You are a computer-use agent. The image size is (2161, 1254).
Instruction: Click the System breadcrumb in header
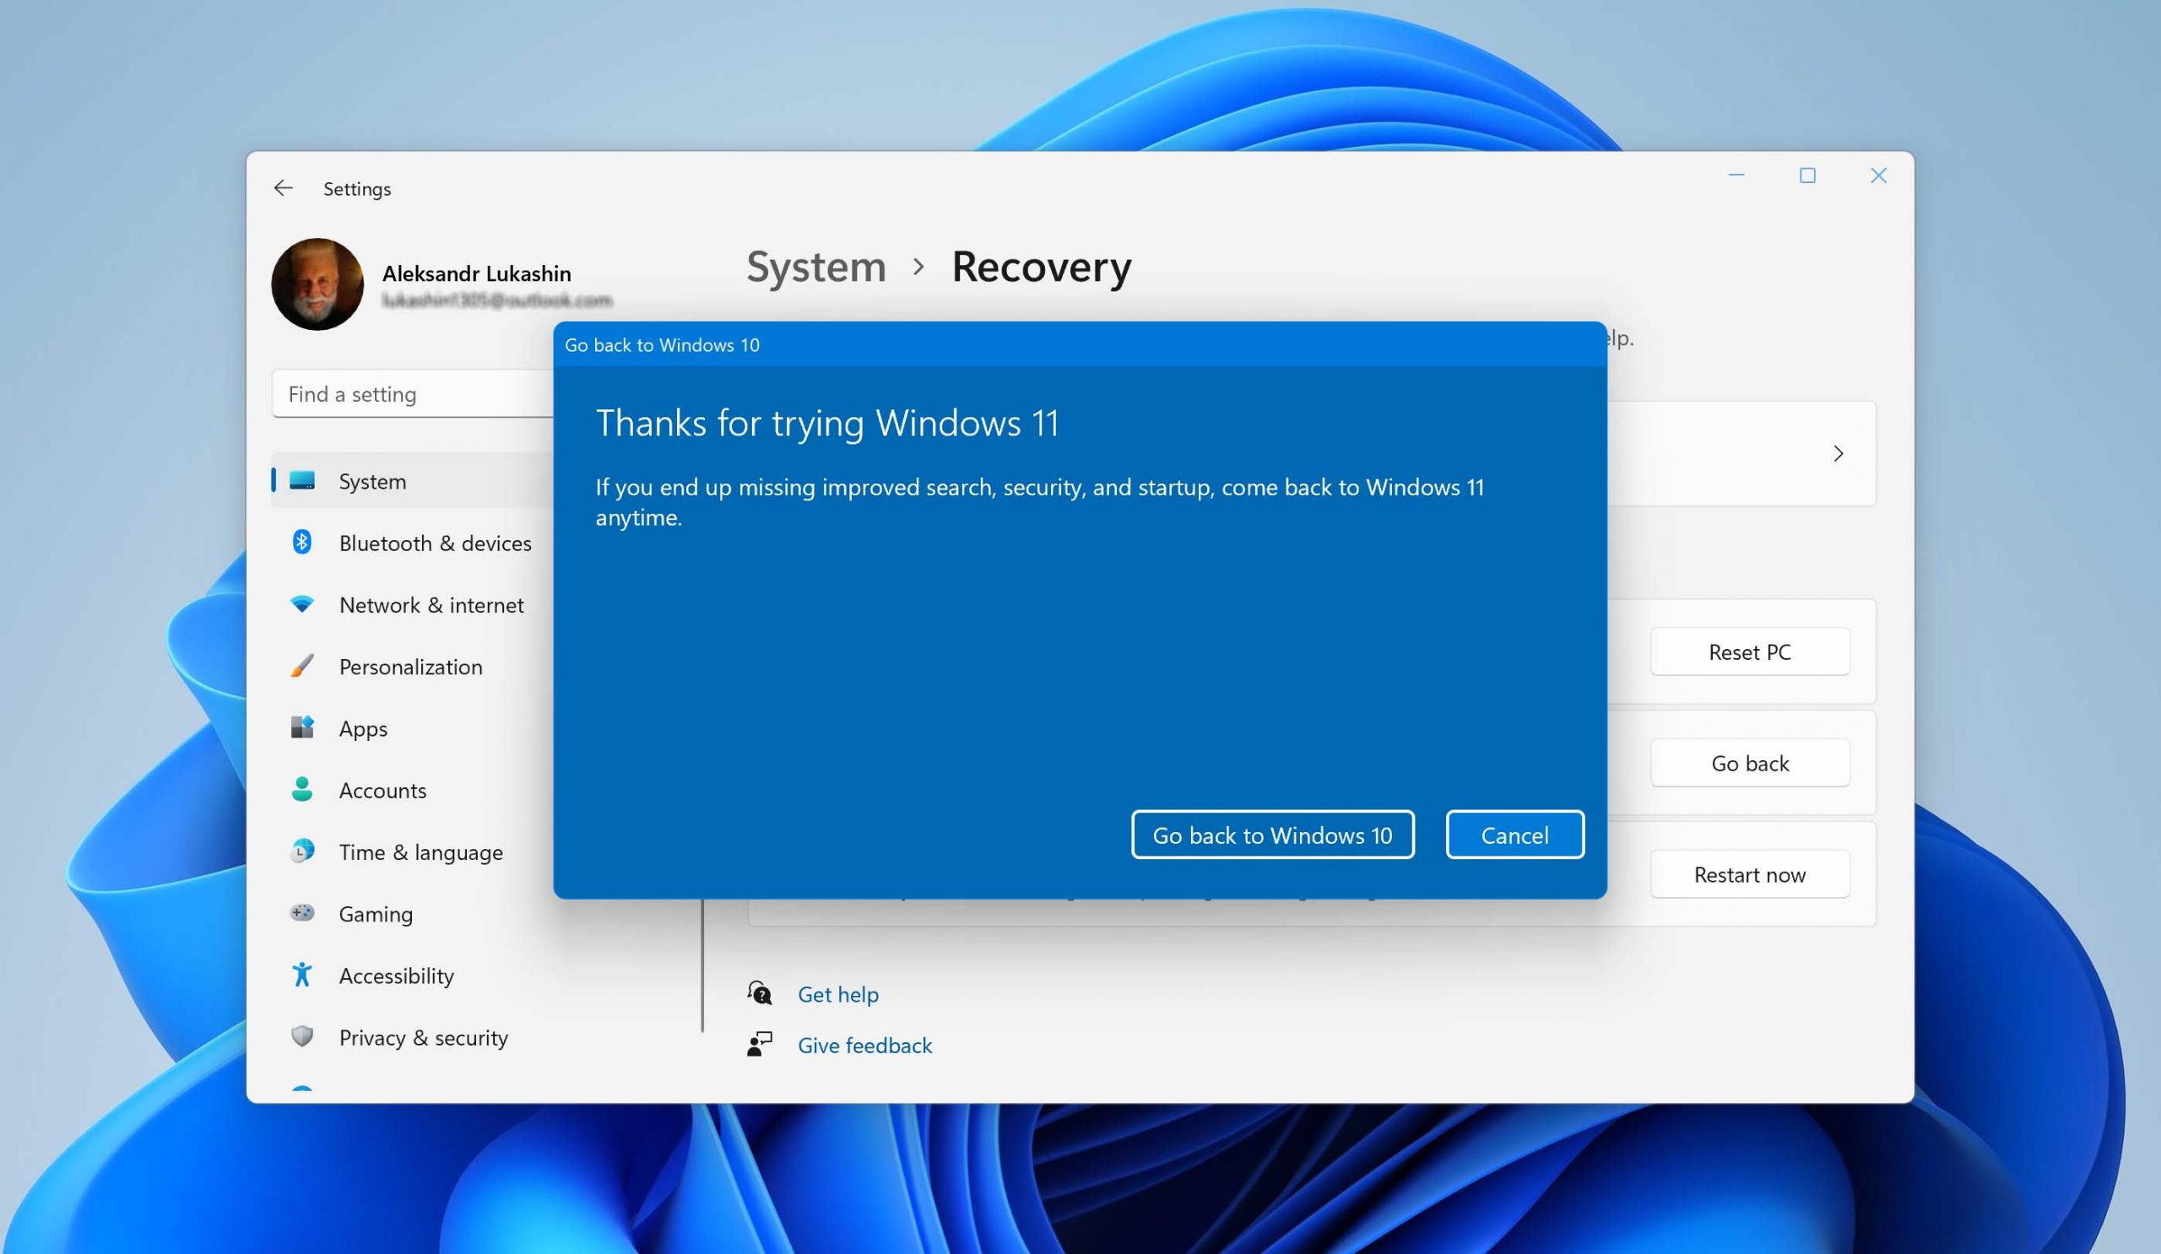tap(815, 266)
